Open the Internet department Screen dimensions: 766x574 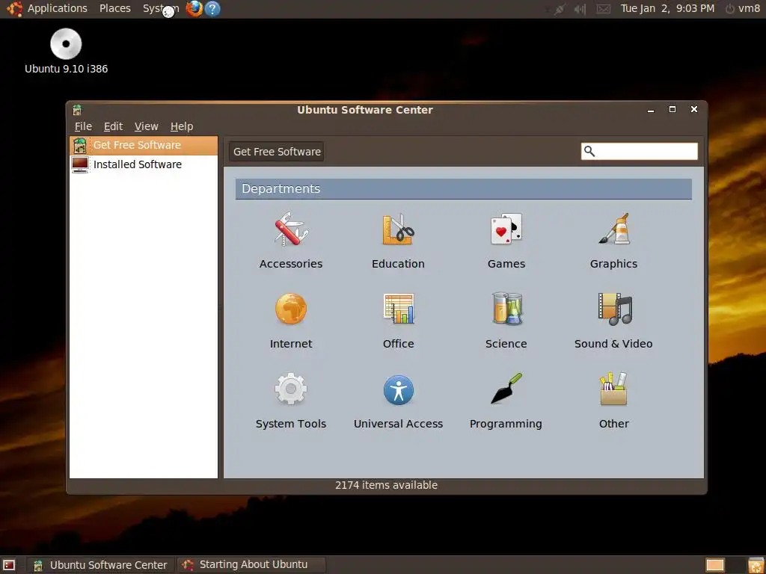(291, 321)
